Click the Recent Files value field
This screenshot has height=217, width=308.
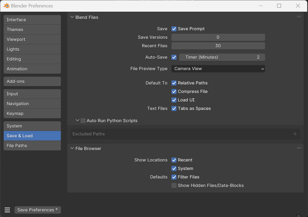[218, 46]
